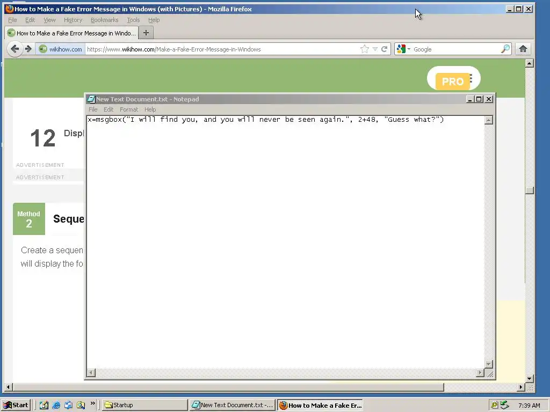Image resolution: width=550 pixels, height=412 pixels.
Task: Click first system tray icon
Action: pyautogui.click(x=494, y=405)
